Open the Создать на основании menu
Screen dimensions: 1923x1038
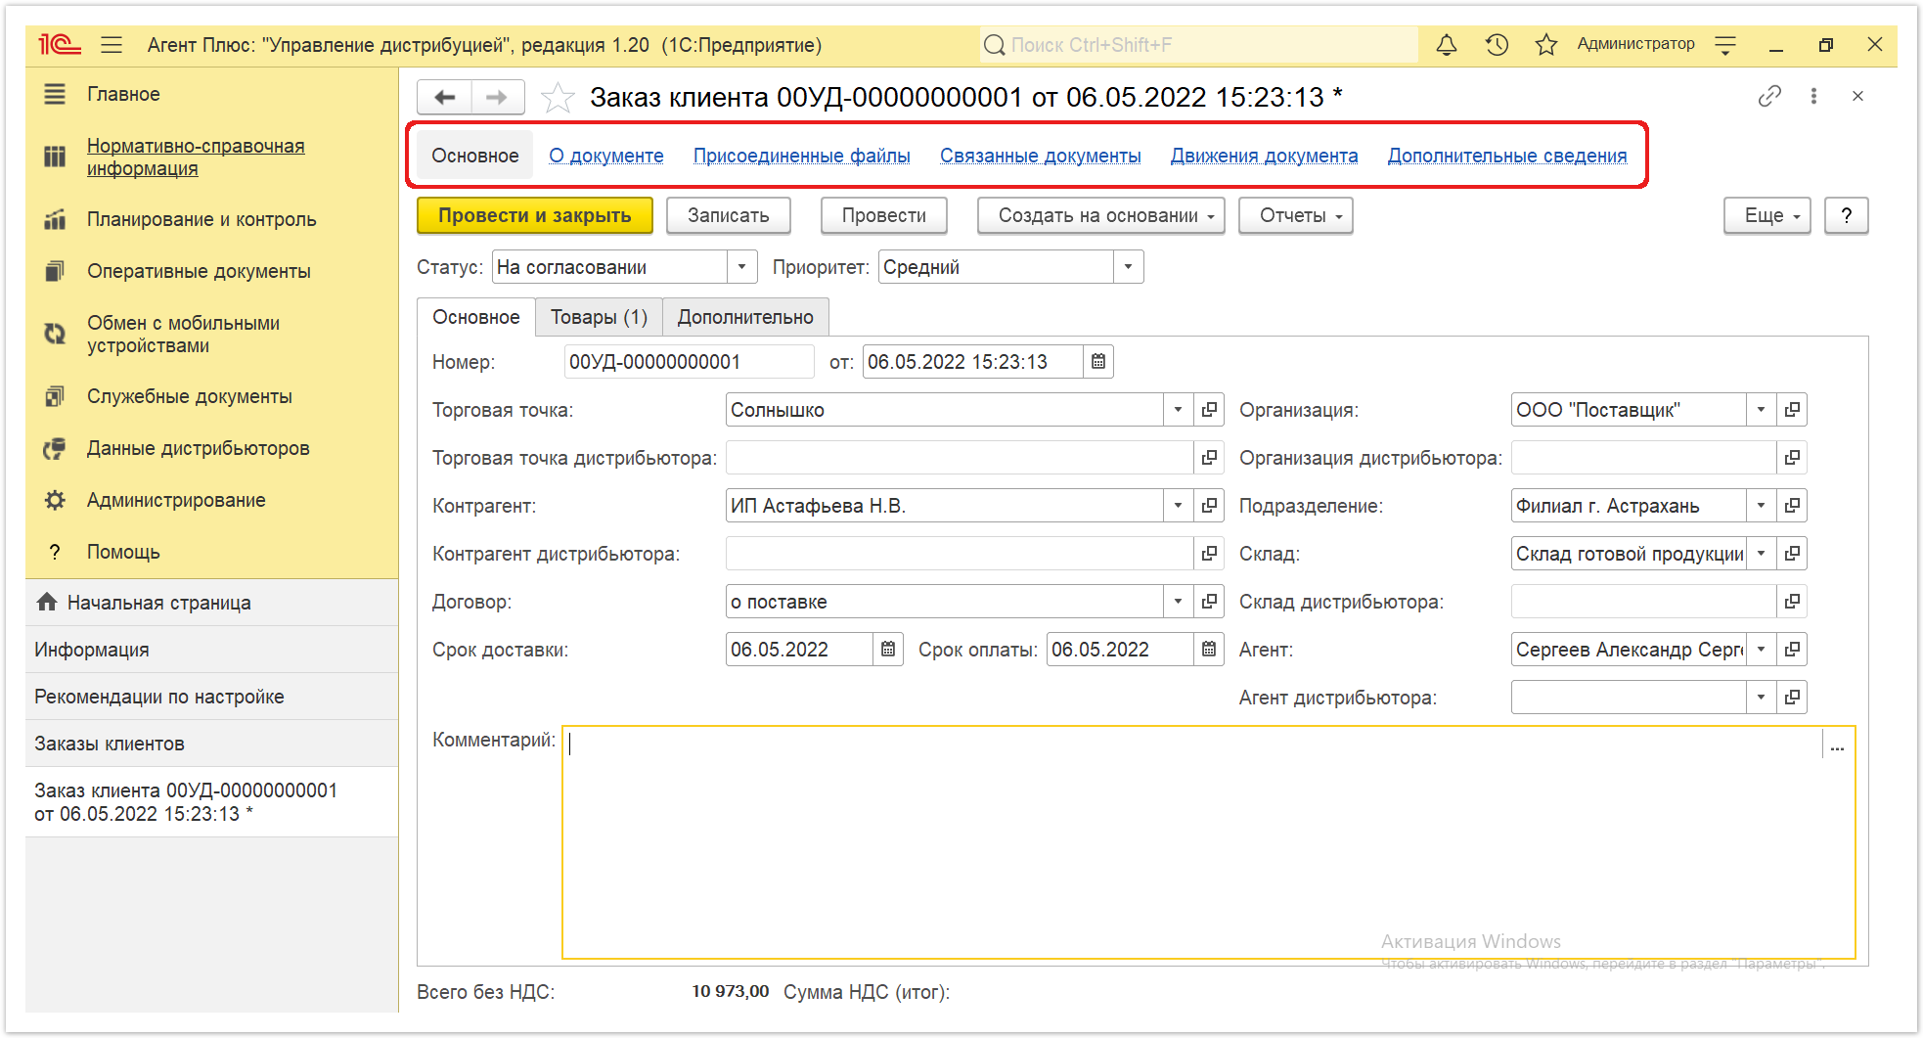1100,215
